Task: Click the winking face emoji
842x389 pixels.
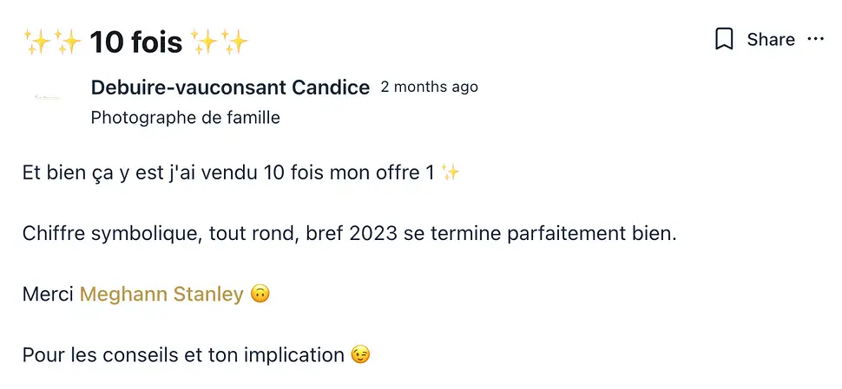Action: 360,354
